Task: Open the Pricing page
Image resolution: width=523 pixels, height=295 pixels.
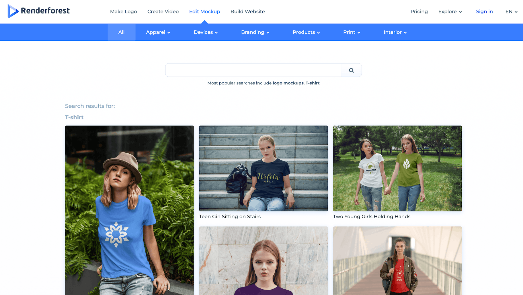Action: pyautogui.click(x=419, y=11)
